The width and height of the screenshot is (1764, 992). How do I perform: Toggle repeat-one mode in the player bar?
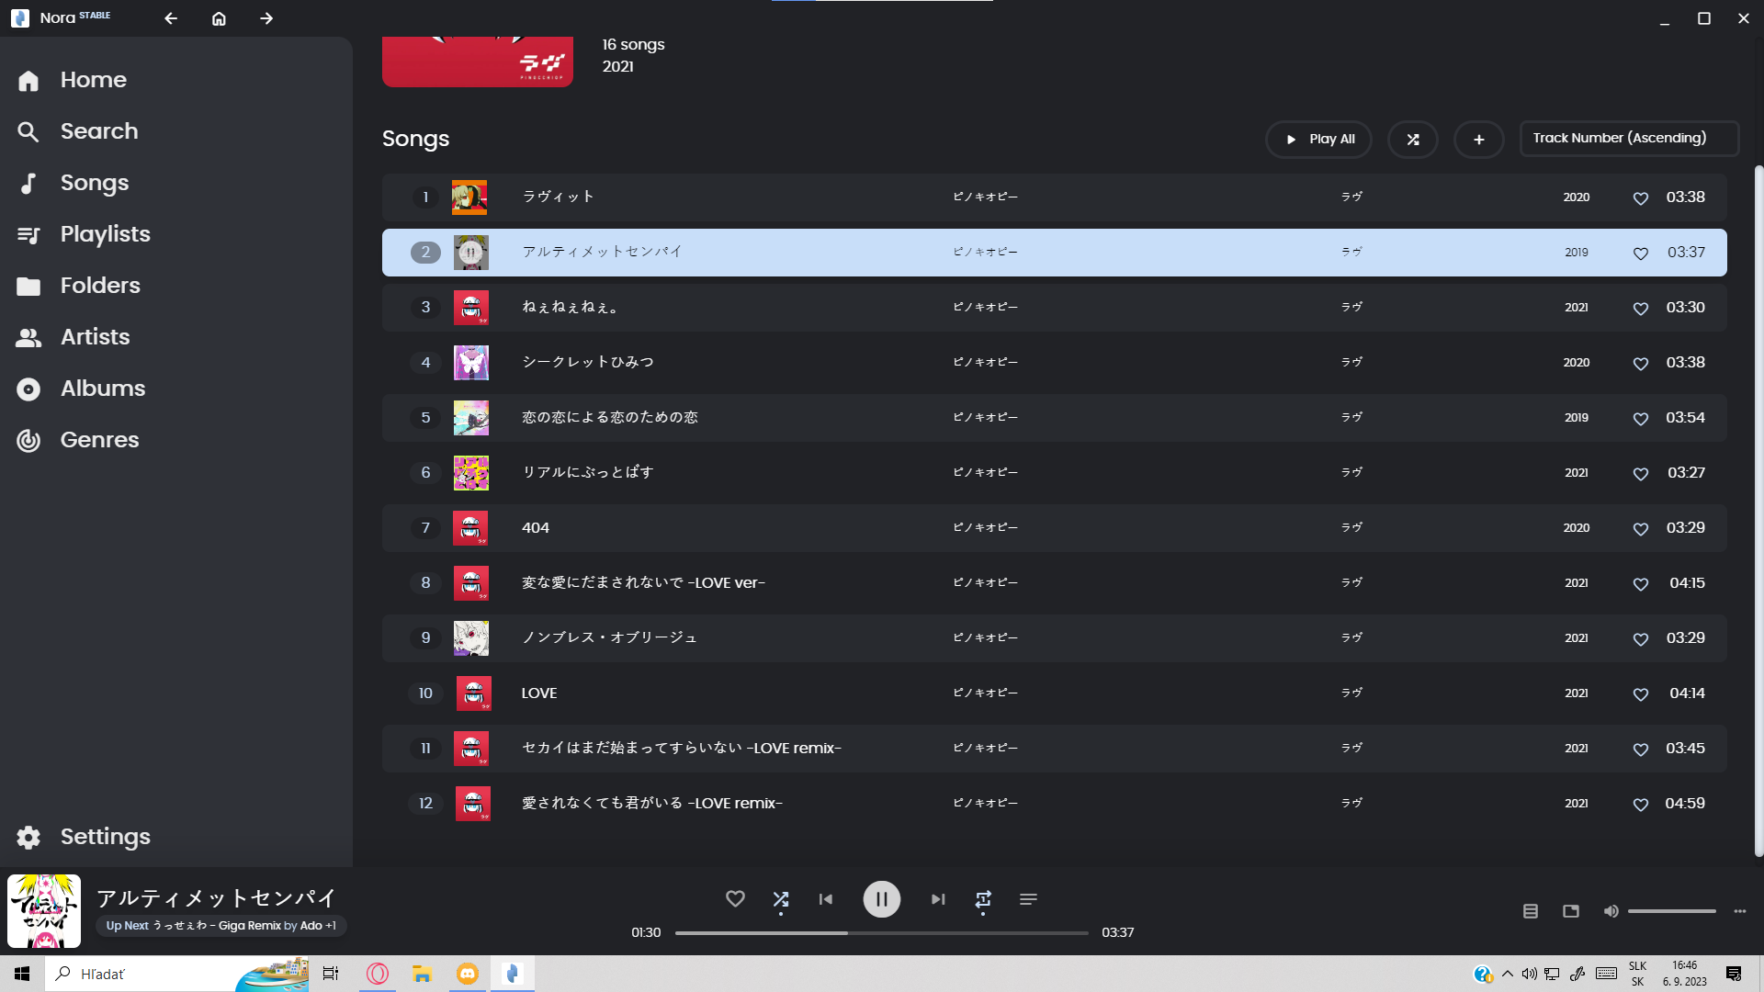coord(982,899)
